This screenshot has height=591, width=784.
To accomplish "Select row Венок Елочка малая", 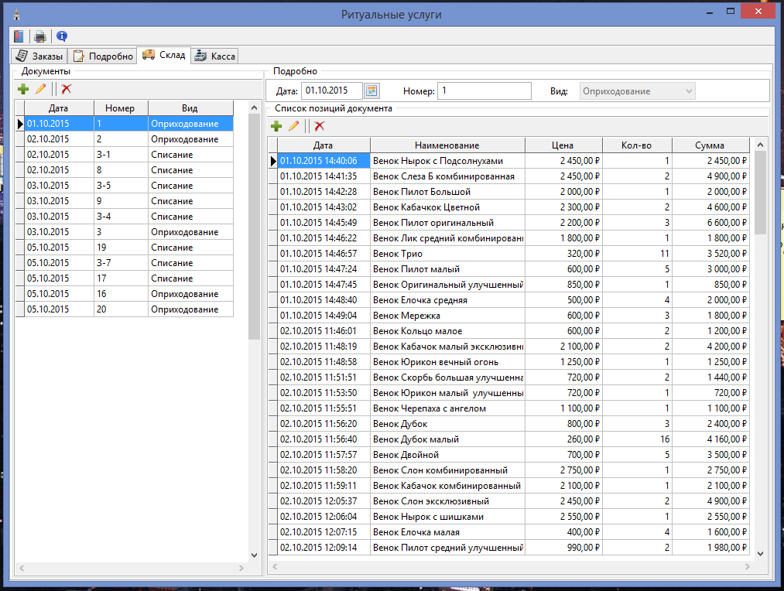I will tap(509, 532).
